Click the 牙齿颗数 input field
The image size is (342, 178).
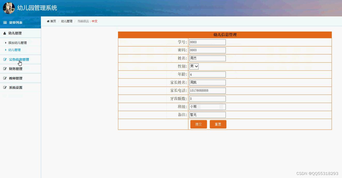[x=207, y=99]
